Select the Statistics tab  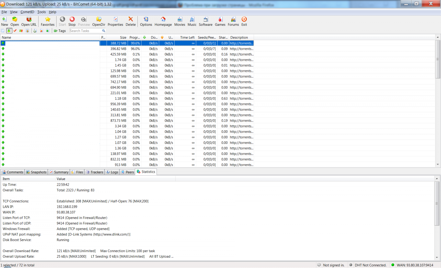point(146,172)
